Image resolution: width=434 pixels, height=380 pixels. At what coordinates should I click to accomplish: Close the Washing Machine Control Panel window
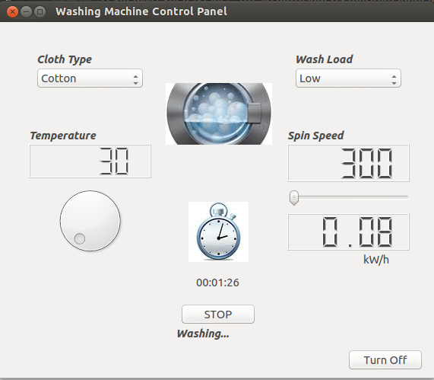tap(12, 12)
